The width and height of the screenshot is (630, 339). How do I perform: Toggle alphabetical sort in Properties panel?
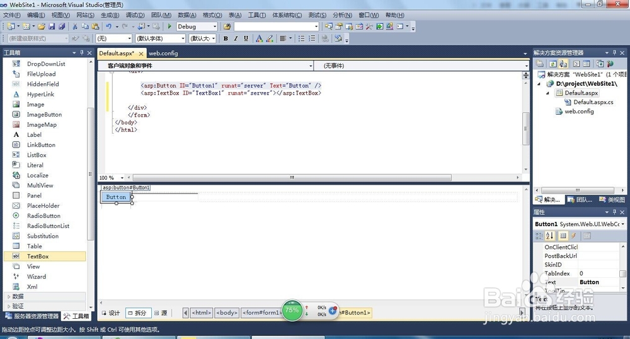pos(549,236)
